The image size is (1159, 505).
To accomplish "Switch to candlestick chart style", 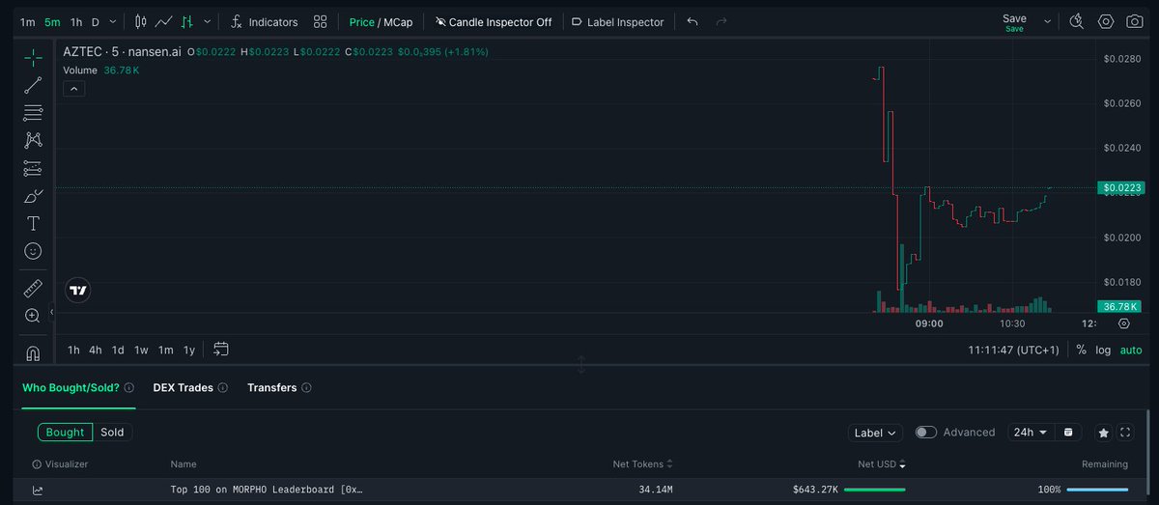I will coord(141,21).
